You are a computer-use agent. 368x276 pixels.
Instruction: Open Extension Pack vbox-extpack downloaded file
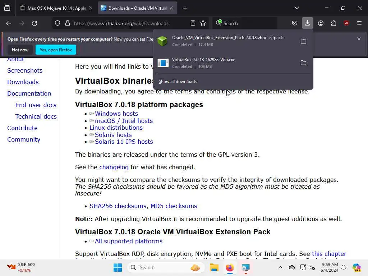[x=225, y=41]
